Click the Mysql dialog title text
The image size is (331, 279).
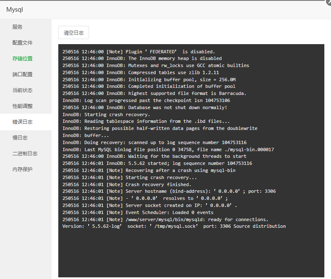(x=15, y=10)
